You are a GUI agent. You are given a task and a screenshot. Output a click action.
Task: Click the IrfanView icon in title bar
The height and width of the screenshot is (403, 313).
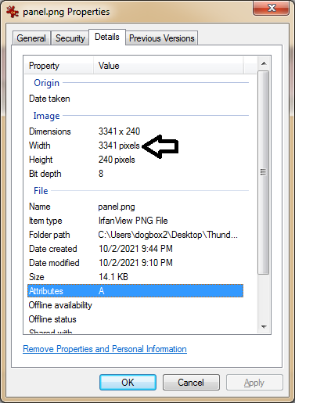click(13, 12)
